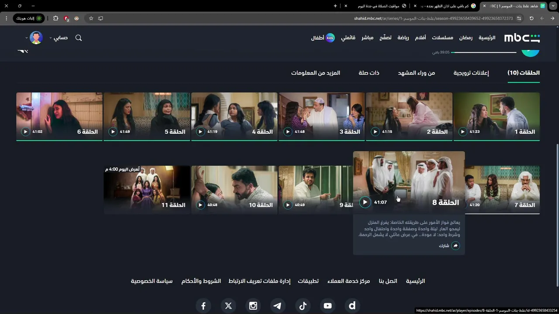Open site information icon beside URL
559x314 pixels.
[519, 18]
